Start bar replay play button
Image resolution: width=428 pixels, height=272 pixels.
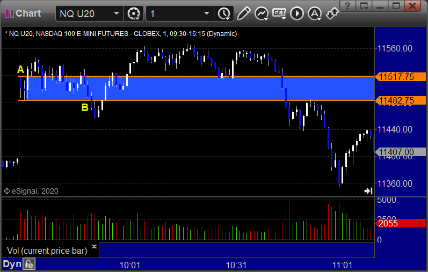(x=297, y=13)
